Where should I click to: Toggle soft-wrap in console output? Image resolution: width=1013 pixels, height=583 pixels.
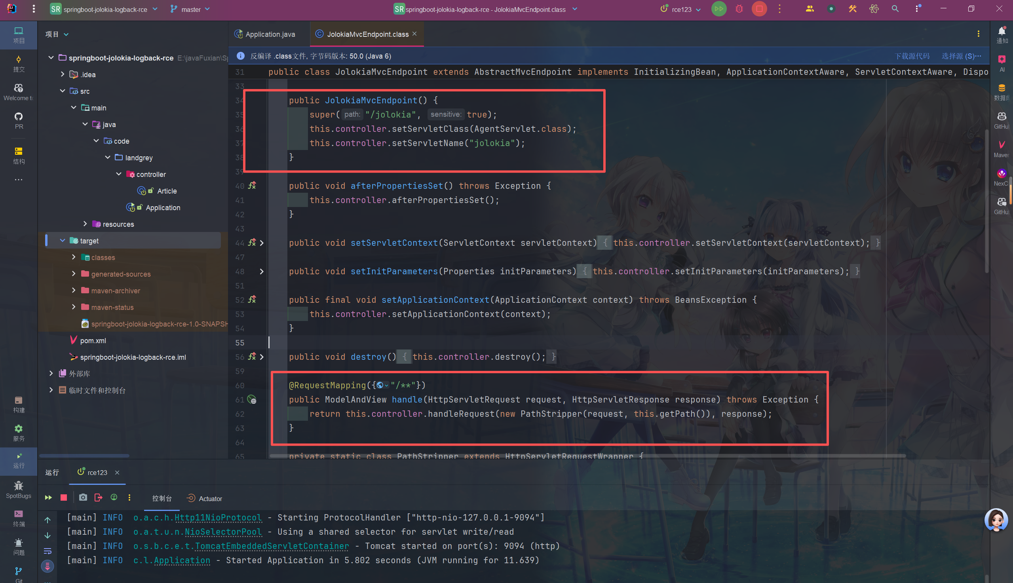pos(48,551)
